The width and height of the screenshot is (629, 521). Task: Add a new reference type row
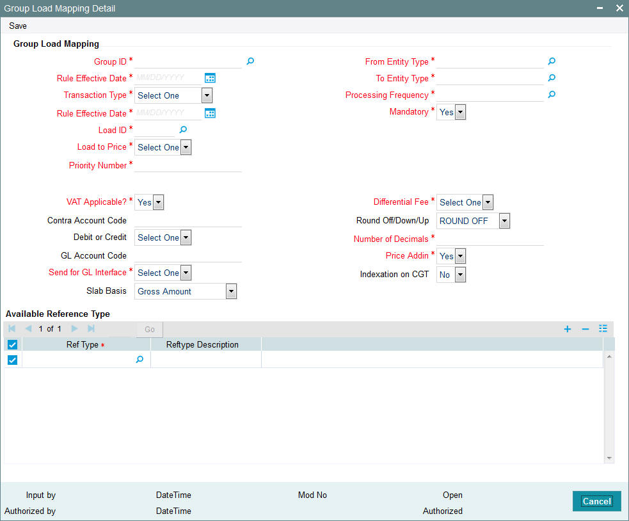click(567, 328)
